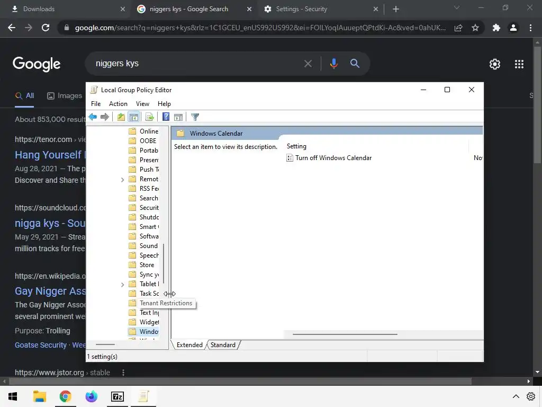Toggle Show/Hide Console Tree toolbar icon

click(134, 117)
